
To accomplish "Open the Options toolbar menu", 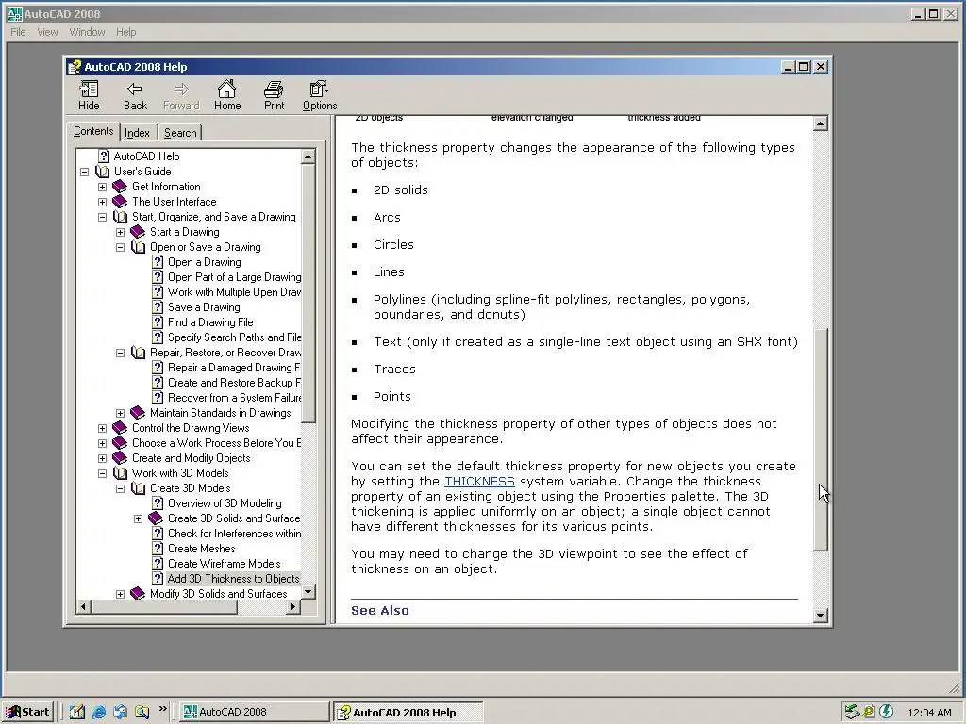I will pos(319,96).
